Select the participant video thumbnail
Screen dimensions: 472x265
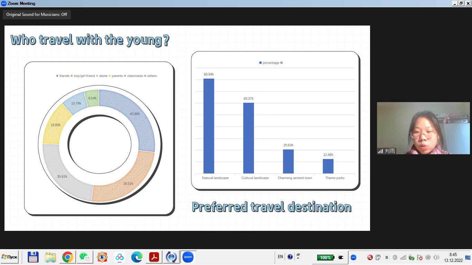click(423, 128)
